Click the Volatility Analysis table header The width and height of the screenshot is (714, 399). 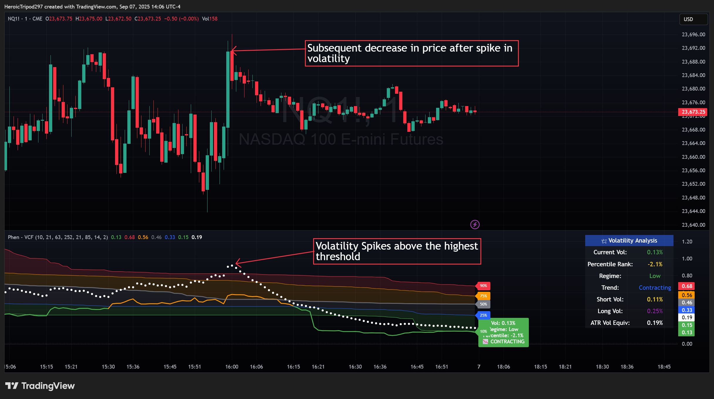[629, 241]
